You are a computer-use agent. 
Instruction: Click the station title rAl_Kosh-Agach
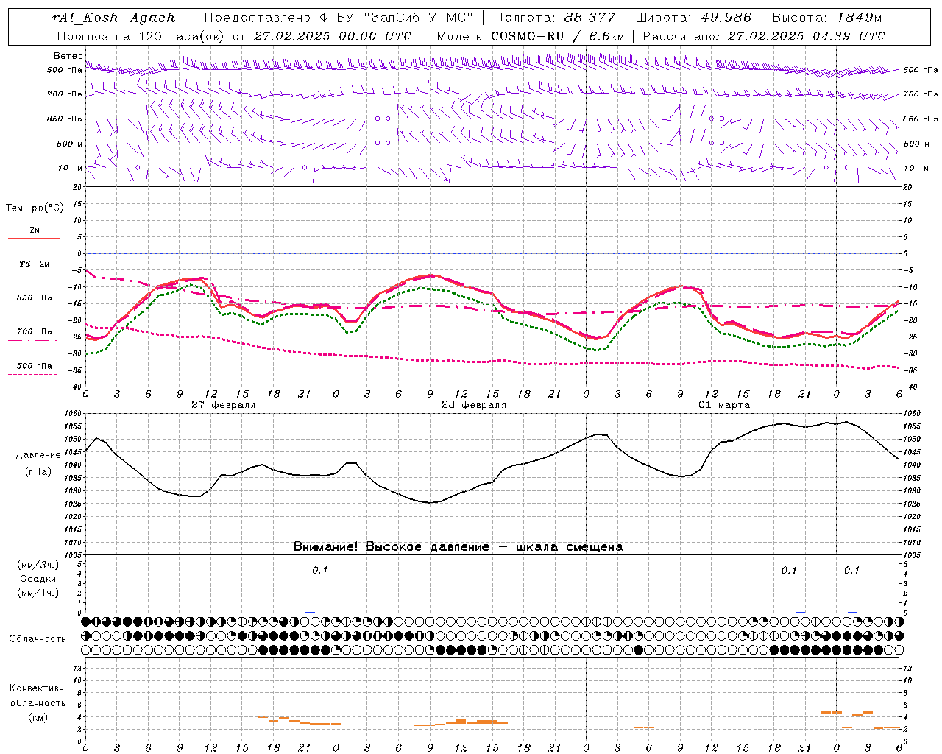[x=114, y=18]
